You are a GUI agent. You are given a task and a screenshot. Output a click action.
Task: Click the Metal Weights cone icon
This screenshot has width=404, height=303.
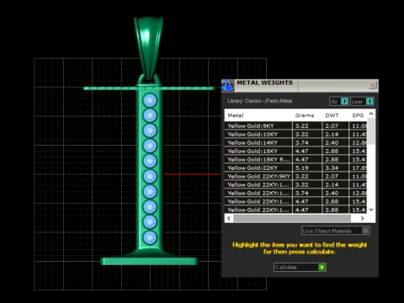click(227, 86)
